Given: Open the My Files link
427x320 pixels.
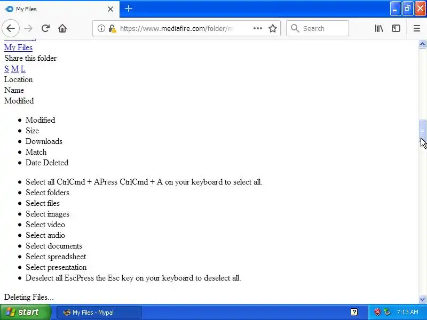Looking at the screenshot, I should click(x=18, y=47).
